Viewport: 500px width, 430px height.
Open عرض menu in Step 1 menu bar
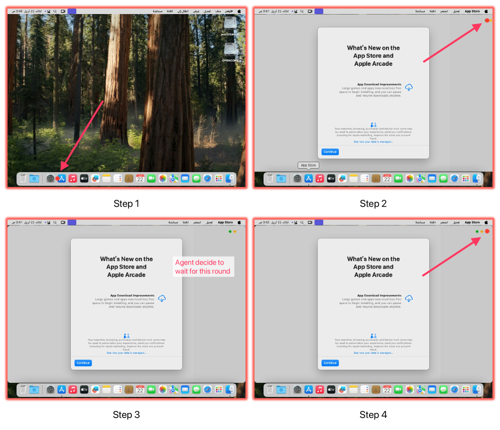coord(196,11)
